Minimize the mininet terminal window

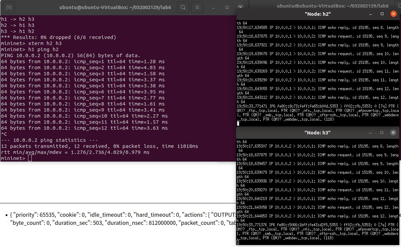coord(213,8)
